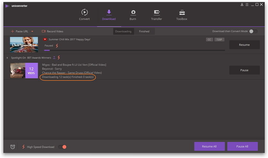Viewport: 268px width, 158px height.
Task: Click the 'Paused' status label
Action: click(49, 46)
